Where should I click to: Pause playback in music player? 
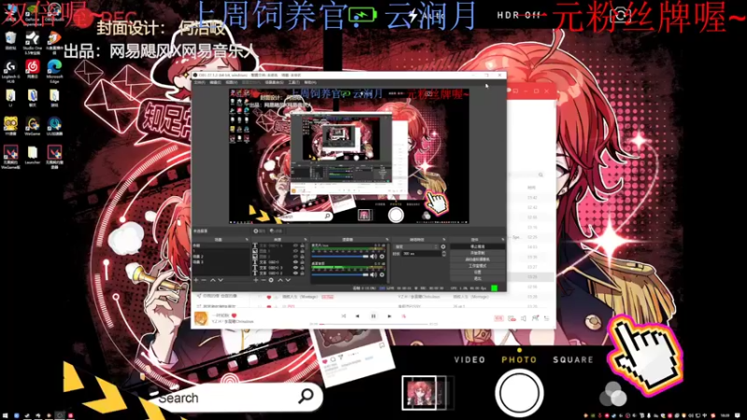(x=373, y=315)
